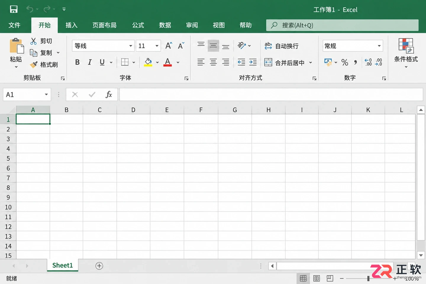Increase font size with the larger A icon
The width and height of the screenshot is (426, 284).
pos(169,46)
